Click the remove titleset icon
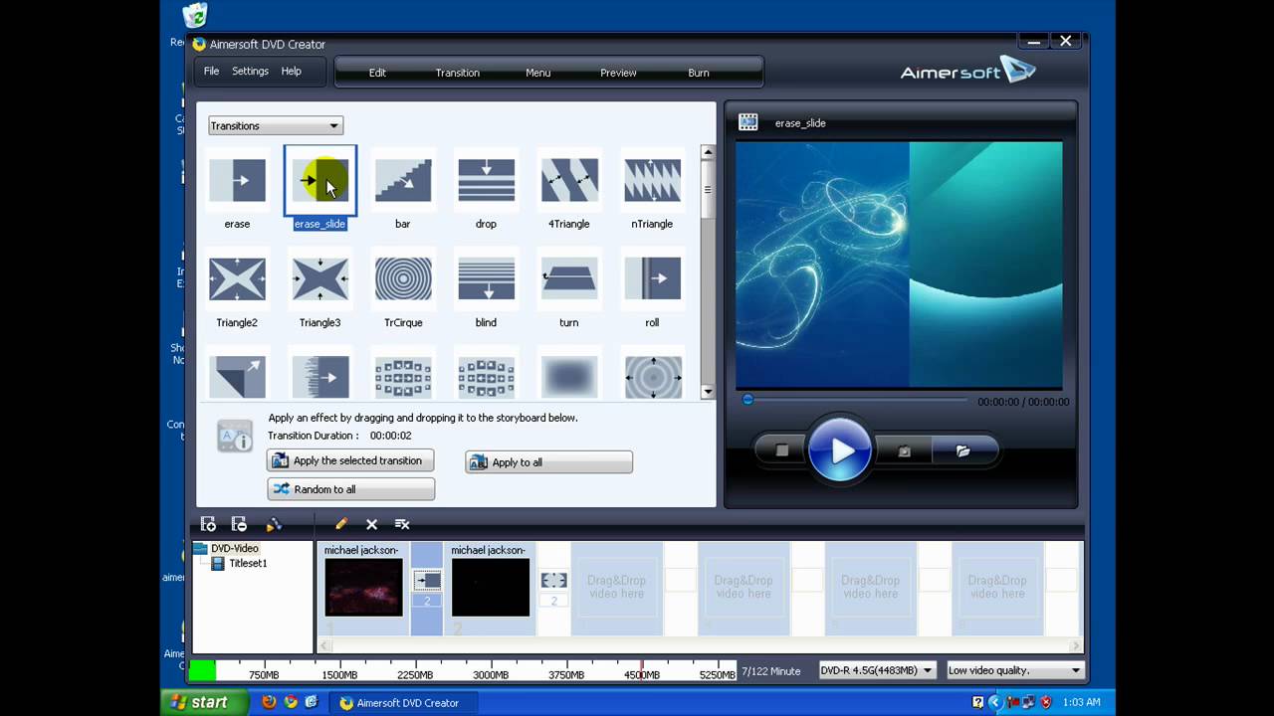 point(239,524)
